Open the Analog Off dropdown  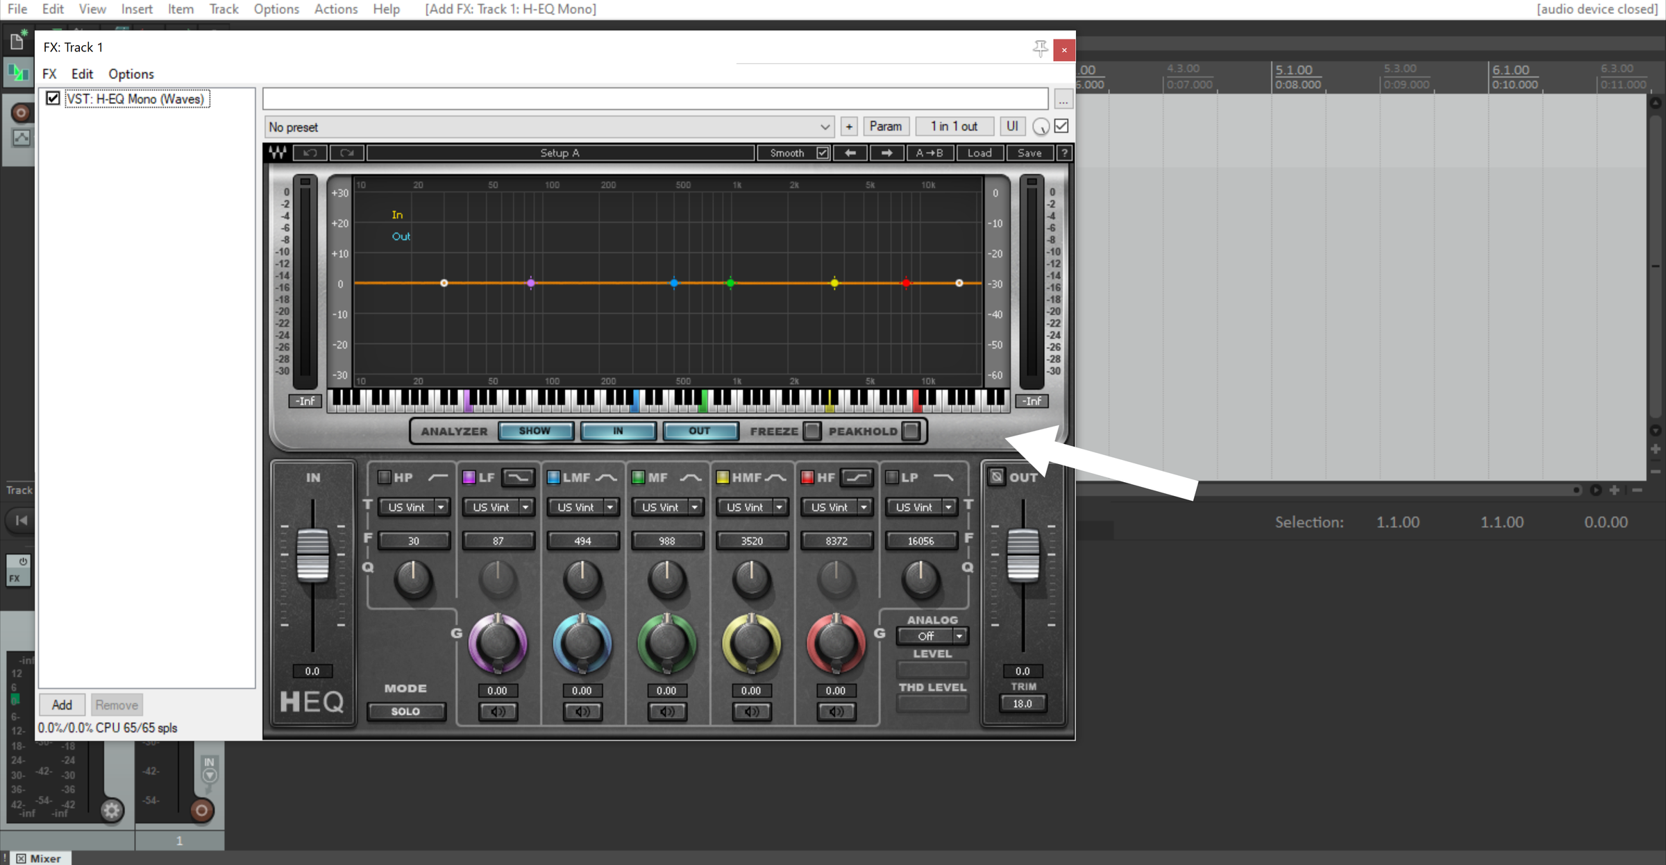click(x=932, y=636)
